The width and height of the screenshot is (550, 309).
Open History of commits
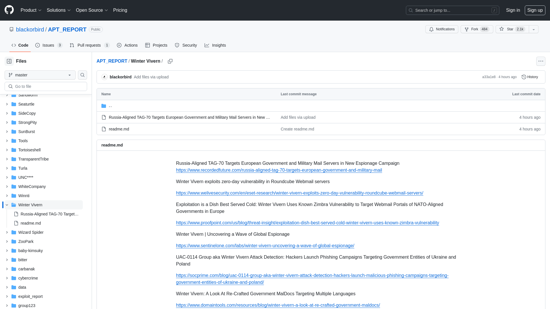click(x=530, y=77)
